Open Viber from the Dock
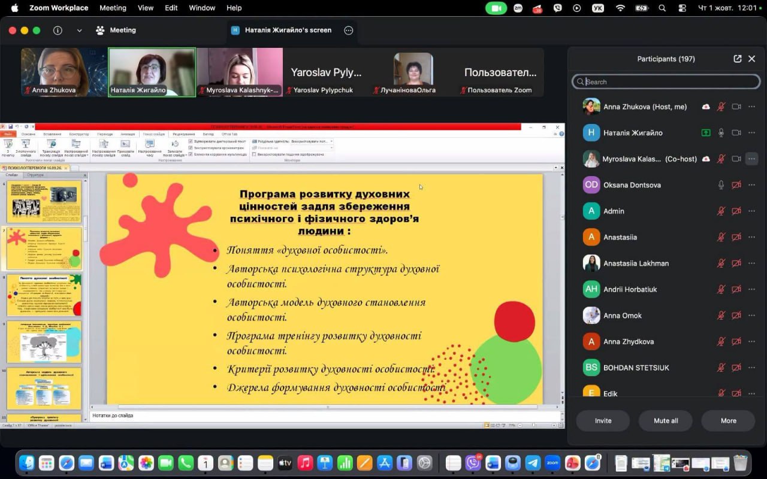The height and width of the screenshot is (479, 767). coord(473,463)
